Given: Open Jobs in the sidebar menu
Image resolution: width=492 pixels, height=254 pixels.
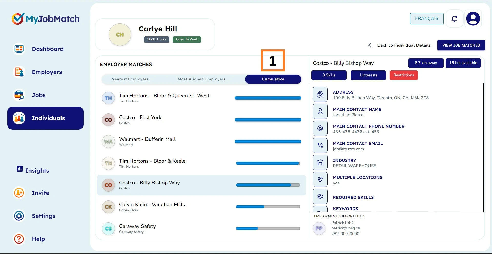Looking at the screenshot, I should tap(39, 95).
